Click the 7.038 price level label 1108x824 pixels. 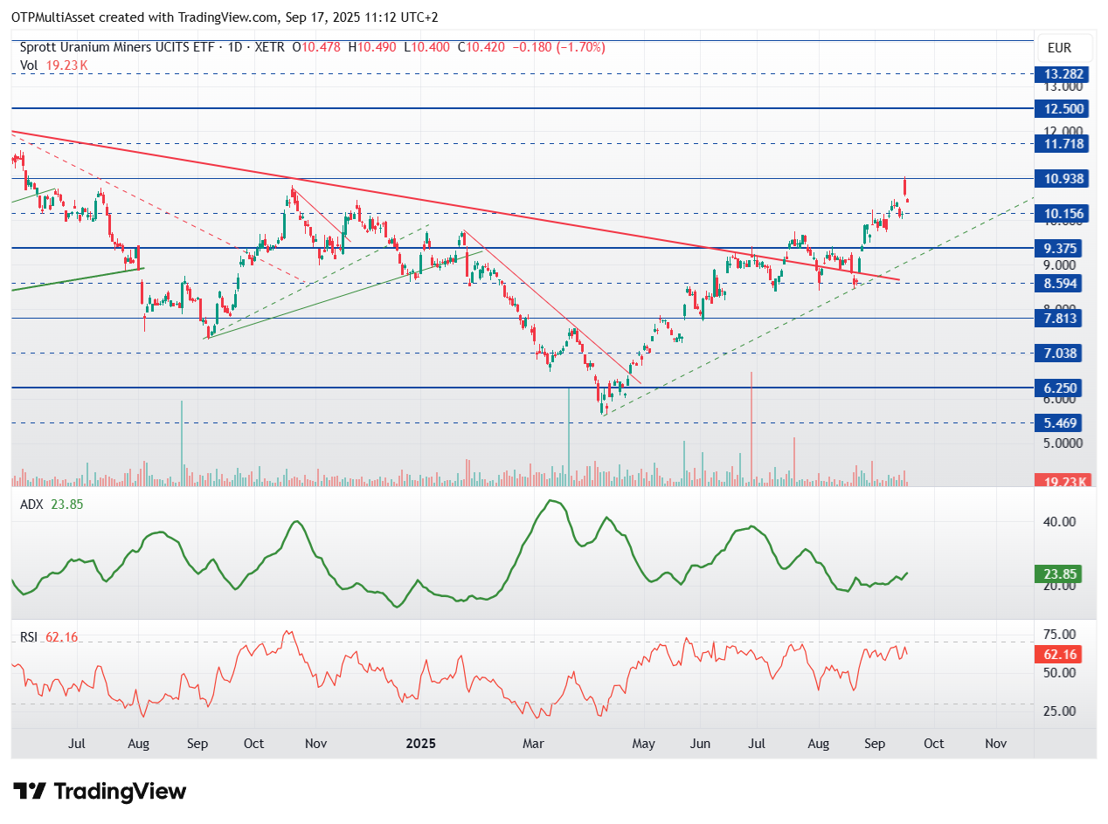[1060, 353]
